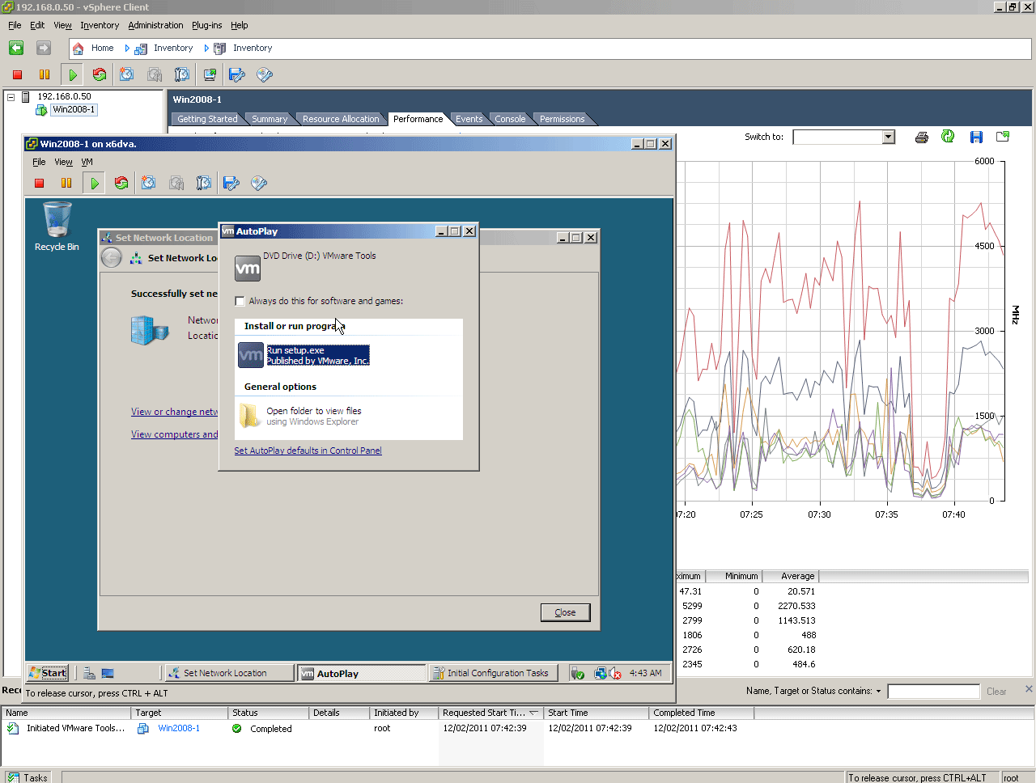The image size is (1036, 783).
Task: Click Close in Set Network Location dialog
Action: pyautogui.click(x=565, y=612)
